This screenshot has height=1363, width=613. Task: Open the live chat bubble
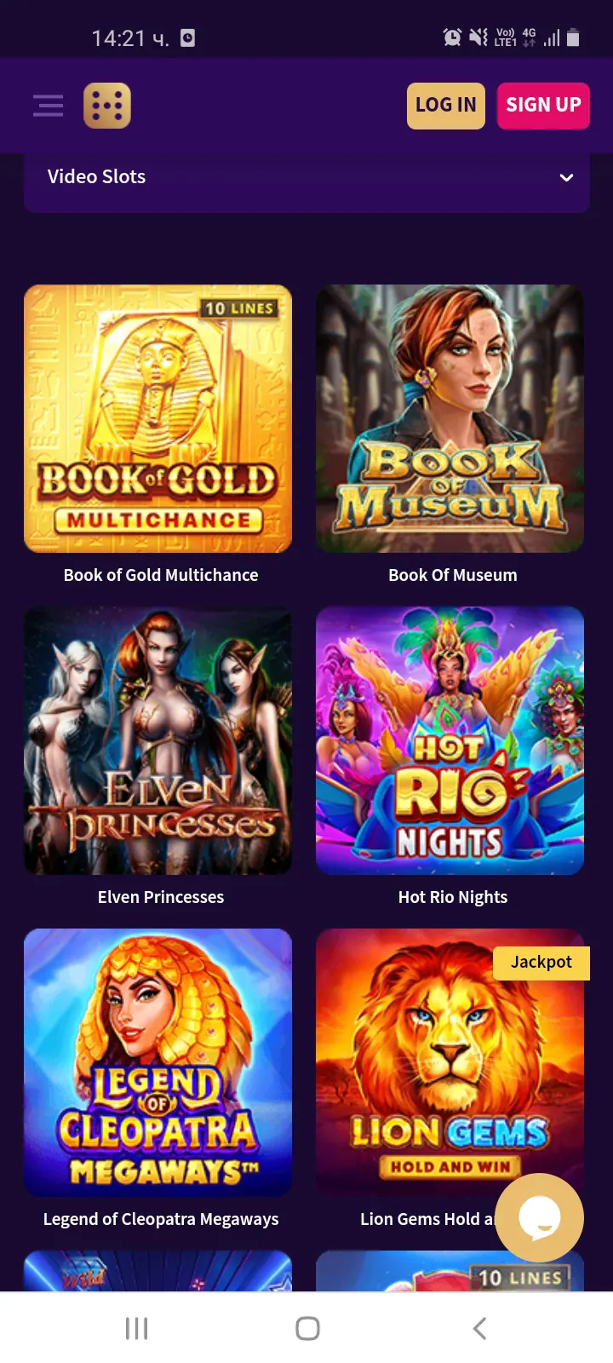[x=539, y=1218]
